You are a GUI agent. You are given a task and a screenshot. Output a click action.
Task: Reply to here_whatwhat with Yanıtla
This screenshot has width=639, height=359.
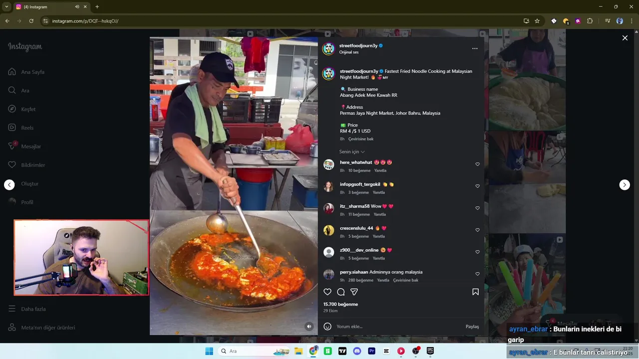click(380, 171)
